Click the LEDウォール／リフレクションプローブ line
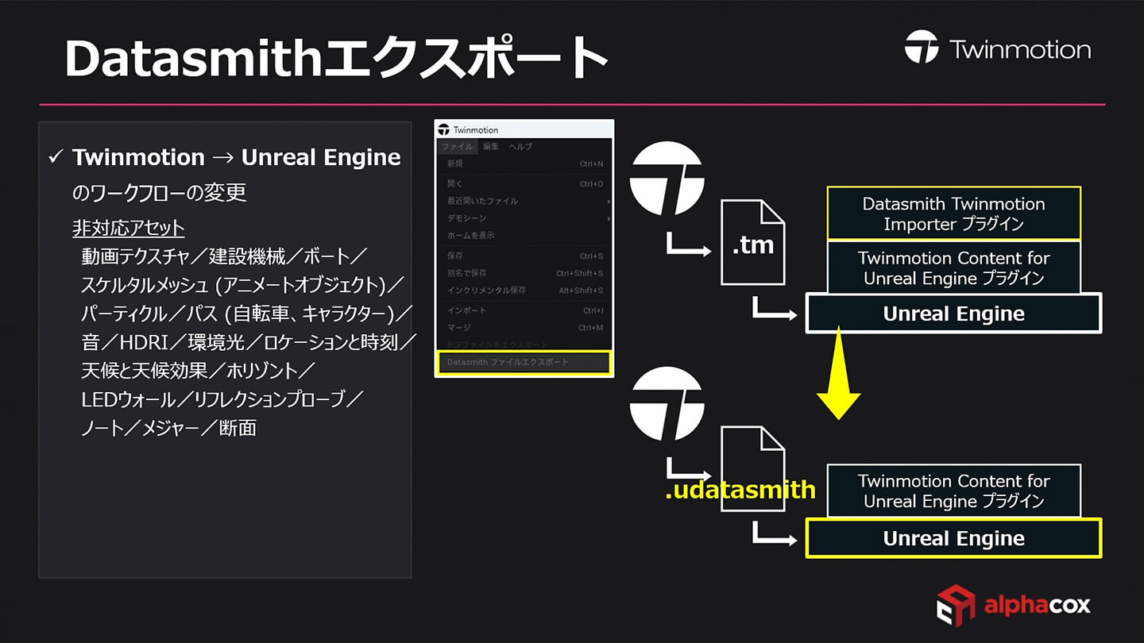The width and height of the screenshot is (1144, 643). tap(222, 399)
